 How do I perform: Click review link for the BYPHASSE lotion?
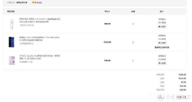(162, 23)
